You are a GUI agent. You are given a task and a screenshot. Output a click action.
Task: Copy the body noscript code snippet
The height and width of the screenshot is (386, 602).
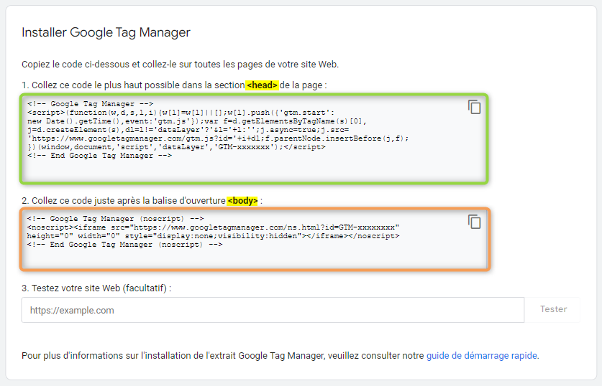pyautogui.click(x=474, y=222)
